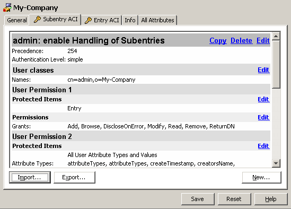Edit Protected Items of User Permission 2
The image size is (291, 209).
[263, 146]
